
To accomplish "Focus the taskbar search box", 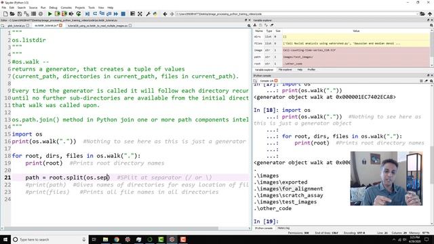I will (50, 239).
